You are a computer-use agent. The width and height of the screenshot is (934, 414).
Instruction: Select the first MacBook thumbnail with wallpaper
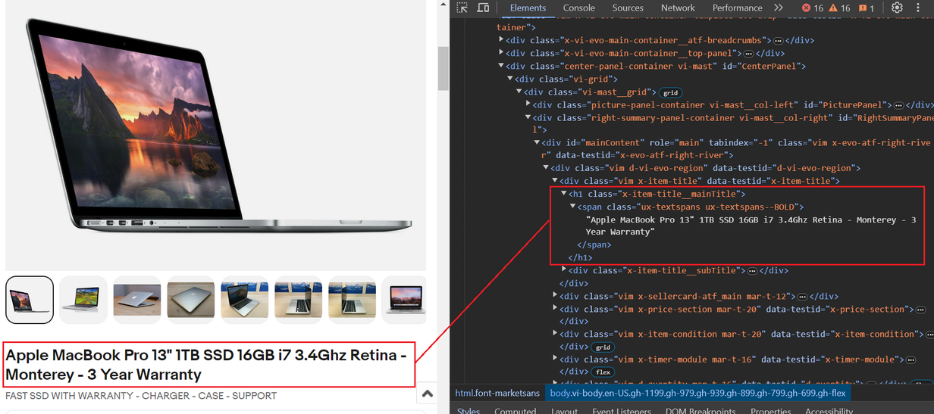point(30,300)
